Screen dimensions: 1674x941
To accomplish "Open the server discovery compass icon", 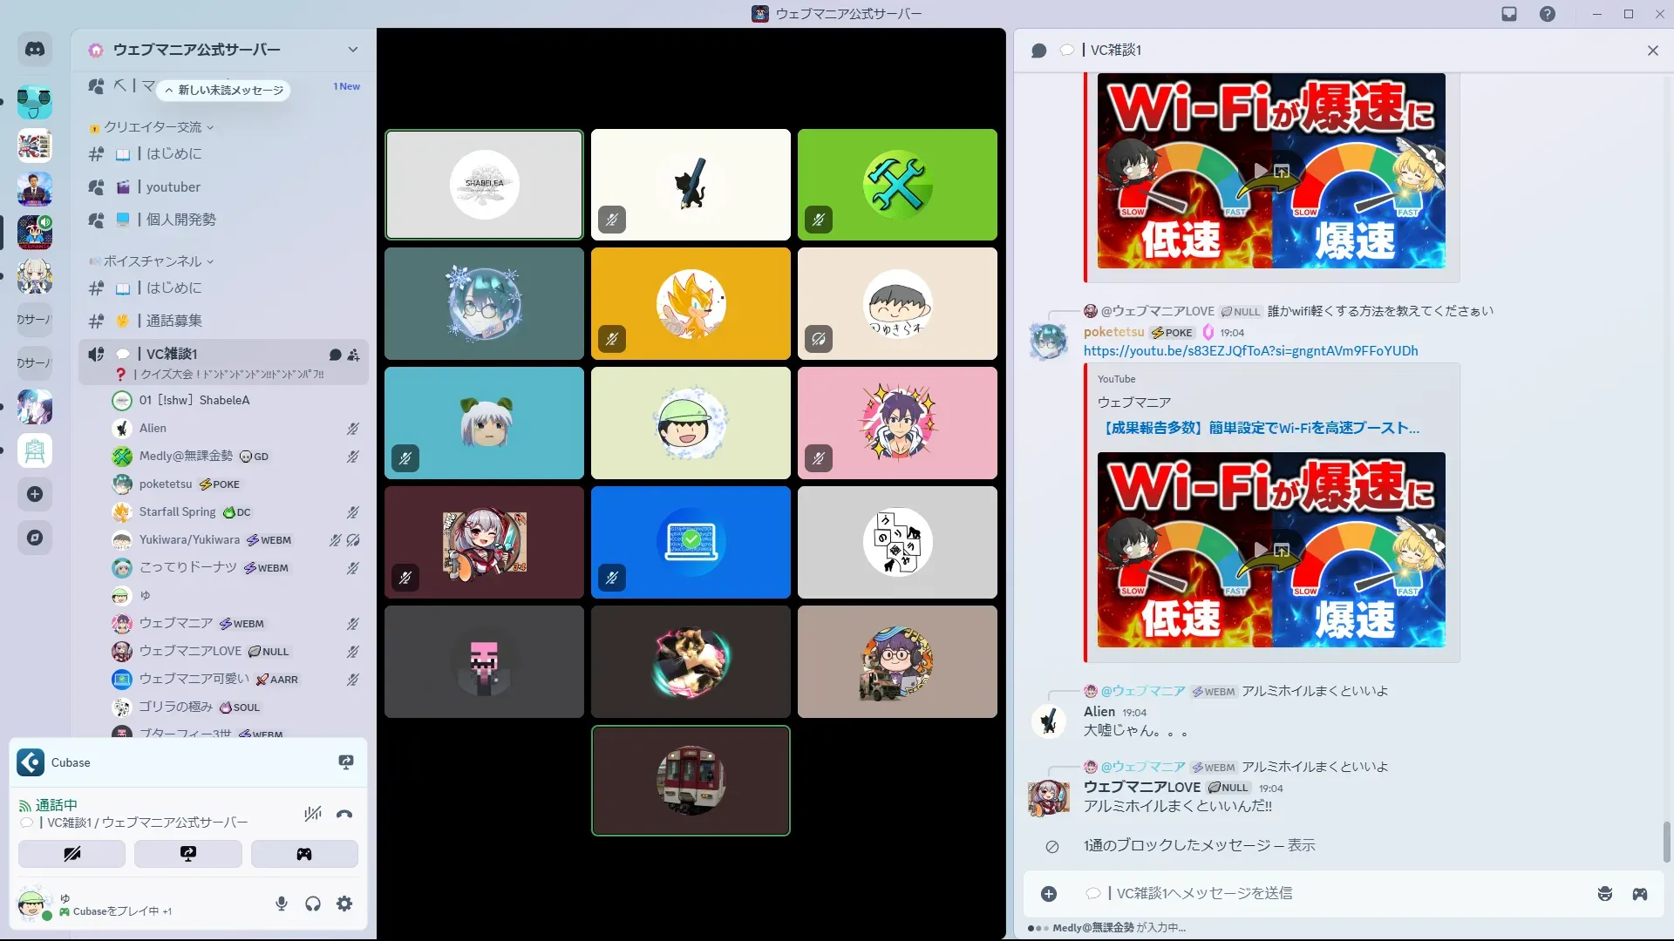I will pos(35,538).
